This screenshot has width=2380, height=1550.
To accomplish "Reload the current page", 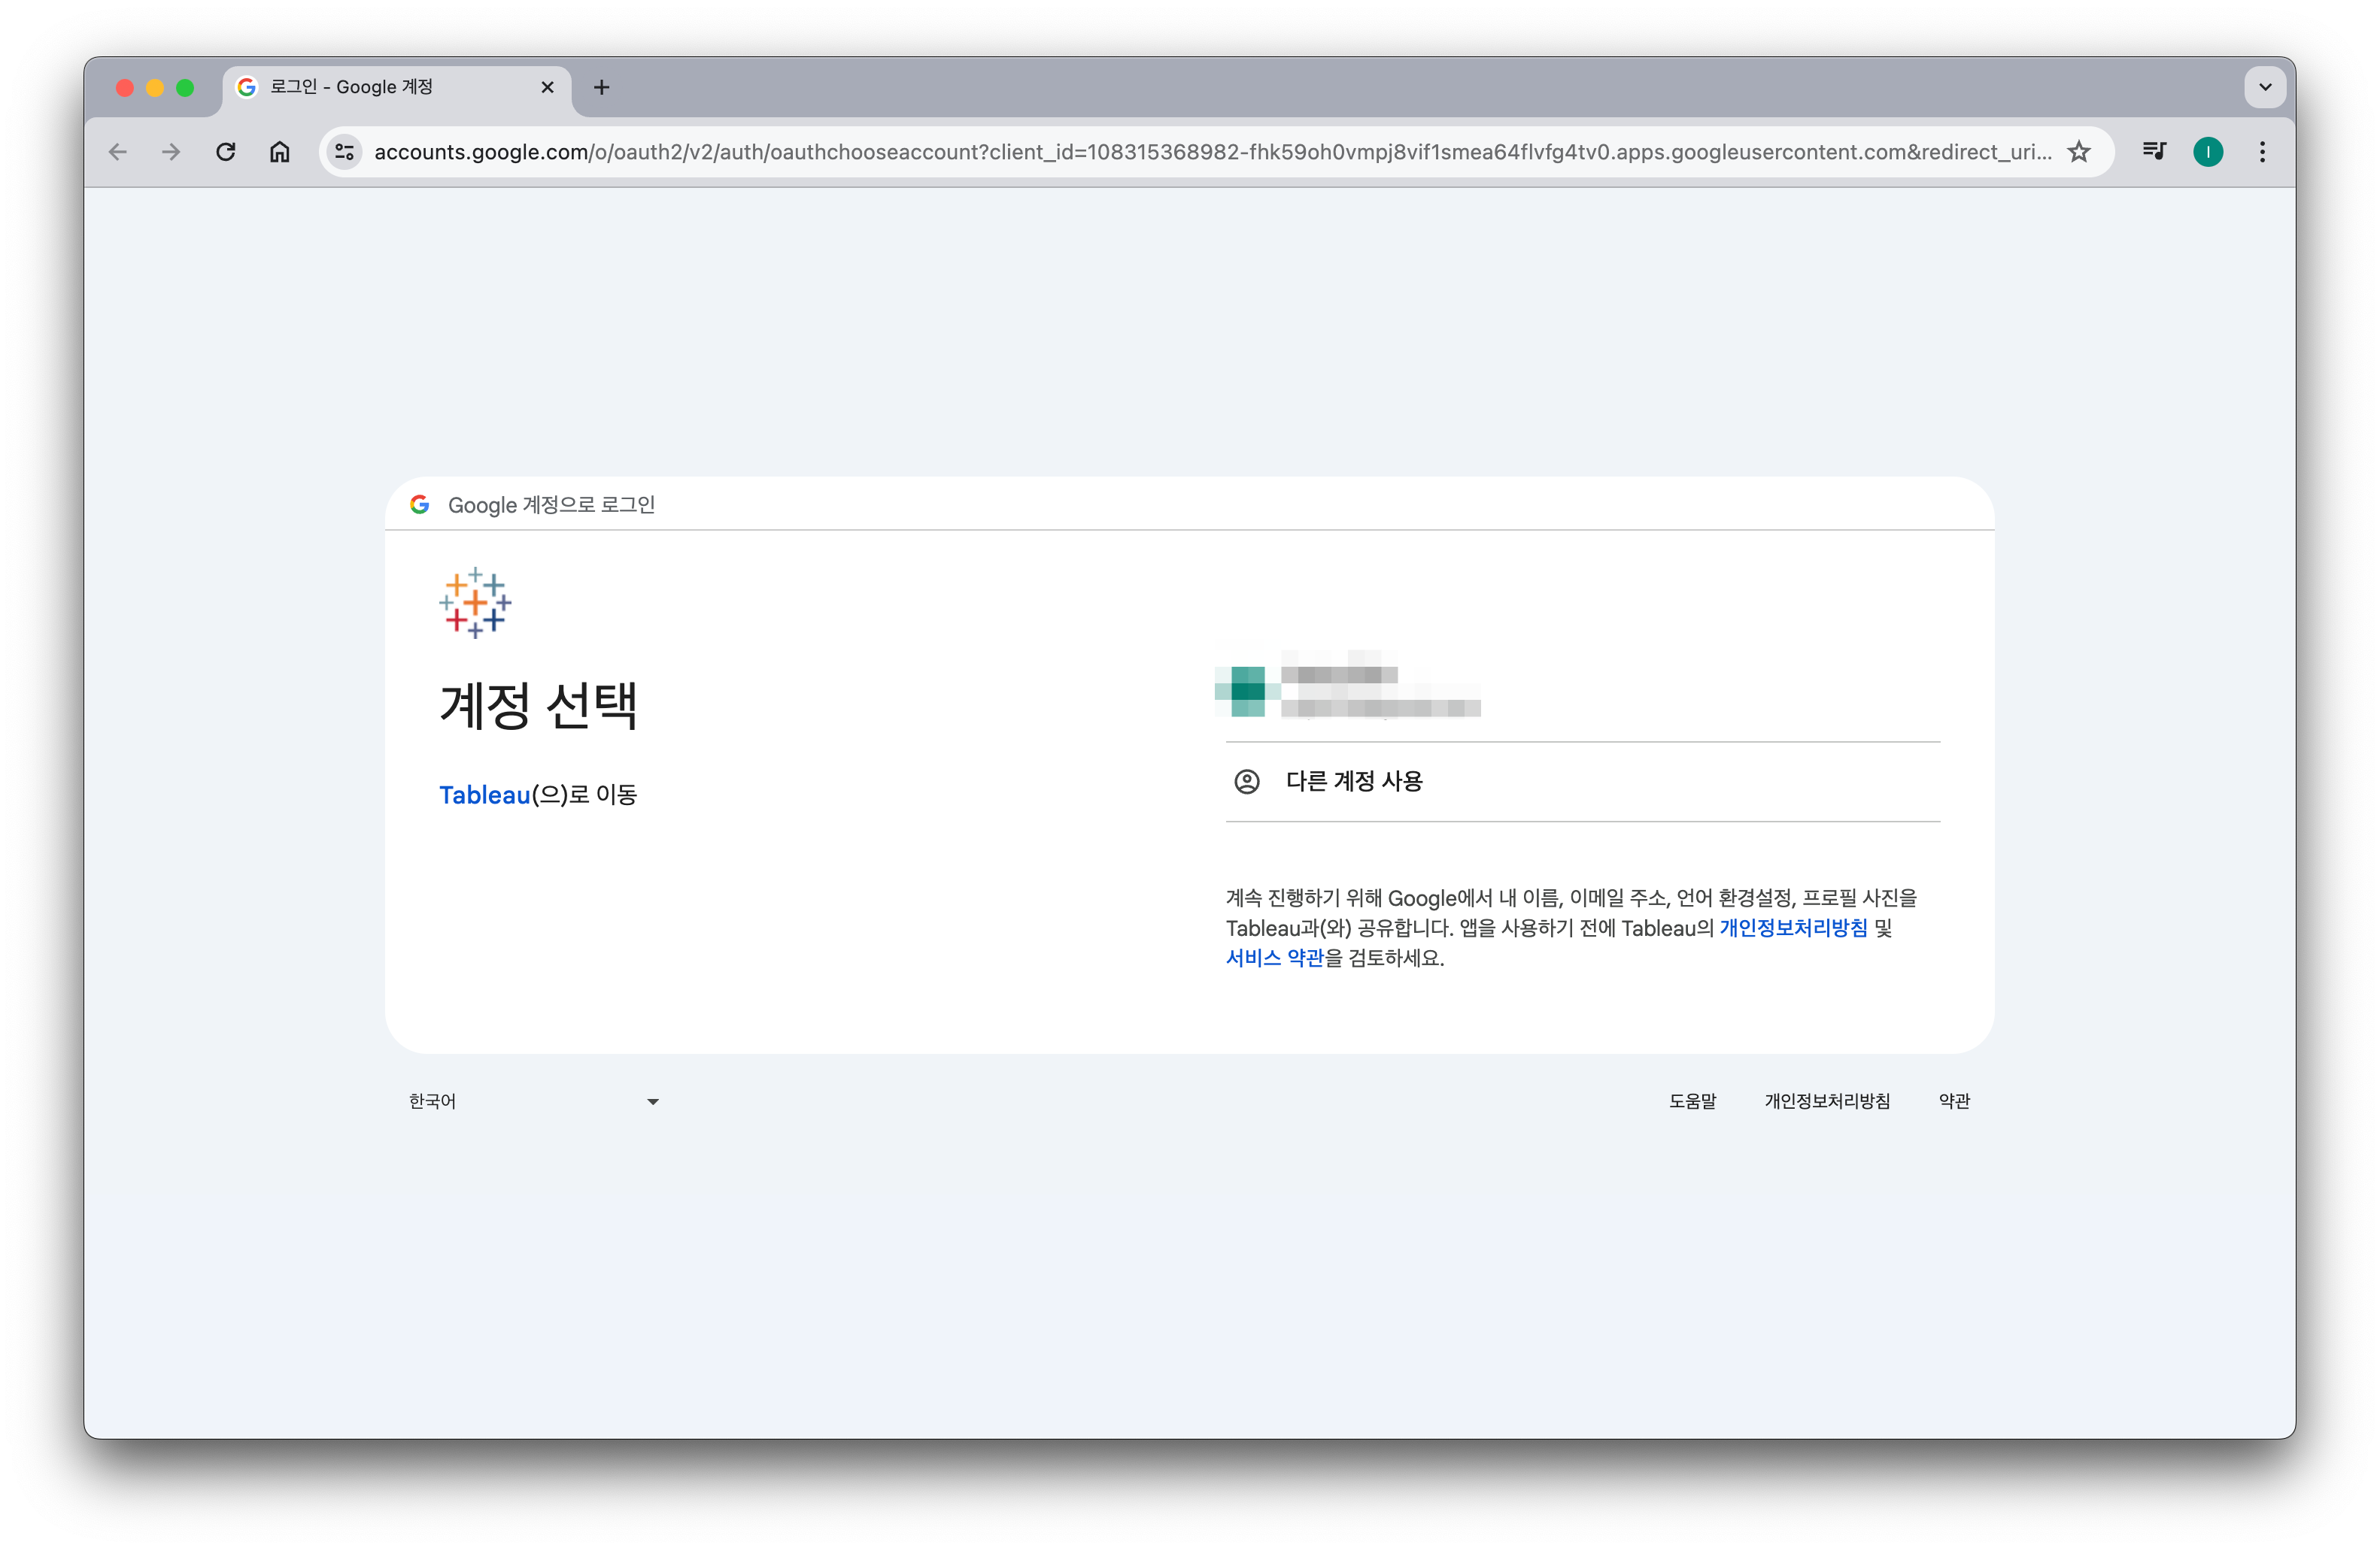I will 226,152.
